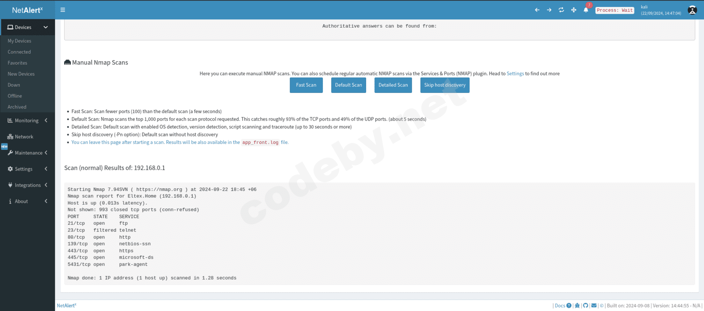Show Favorites devices

(x=17, y=63)
